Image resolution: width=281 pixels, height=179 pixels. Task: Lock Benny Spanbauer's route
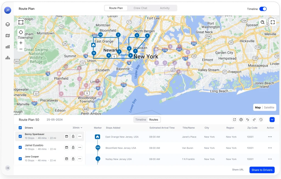[73, 137]
